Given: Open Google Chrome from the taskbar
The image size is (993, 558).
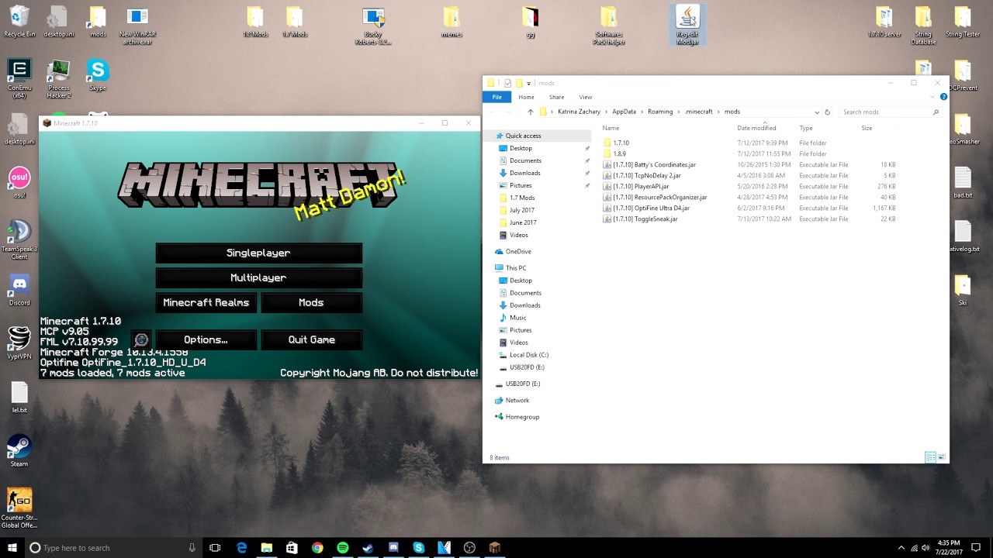Looking at the screenshot, I should (317, 548).
